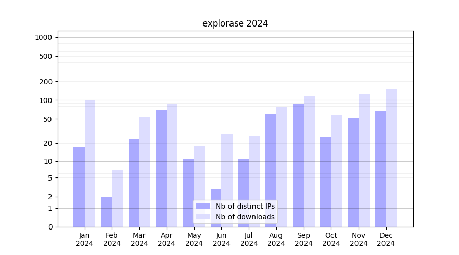Screen dimensions: 459x255
Task: Click the 'Nb of downloads' legend swatch
Action: pyautogui.click(x=202, y=217)
